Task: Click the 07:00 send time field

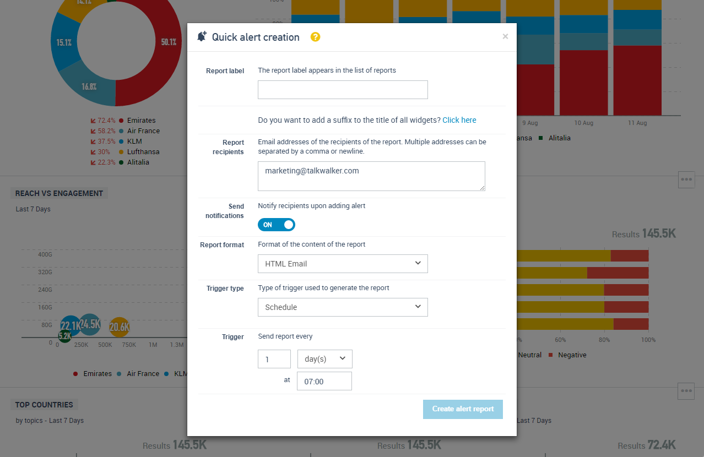Action: coord(324,381)
